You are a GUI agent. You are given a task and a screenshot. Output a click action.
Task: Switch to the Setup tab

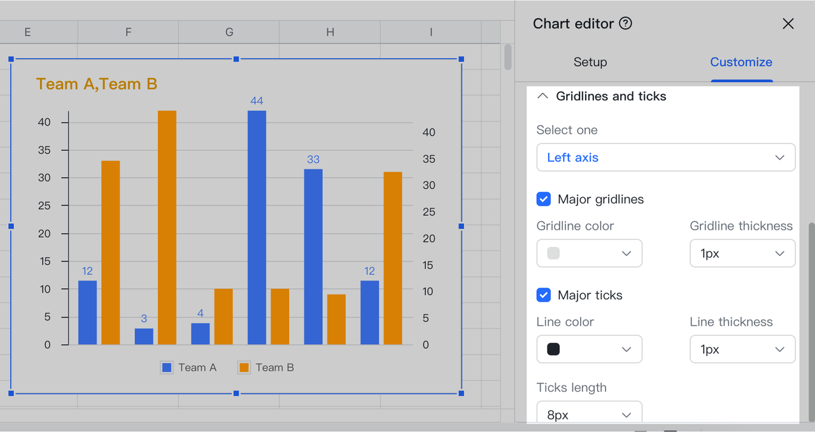click(x=590, y=62)
